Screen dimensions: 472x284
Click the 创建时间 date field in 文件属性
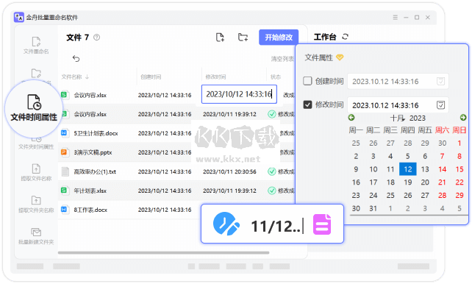[398, 82]
